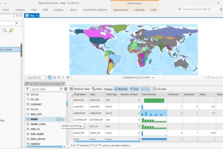The height and width of the screenshot is (149, 223).
Task: Click the Attribute Table button
Action: tap(80, 89)
